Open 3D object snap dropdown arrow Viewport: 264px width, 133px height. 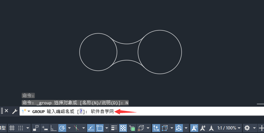148,128
